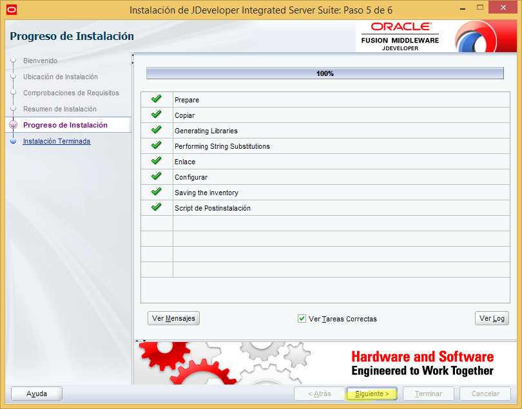This screenshot has height=409, width=522.
Task: Click the 100% progress bar
Action: coord(325,73)
